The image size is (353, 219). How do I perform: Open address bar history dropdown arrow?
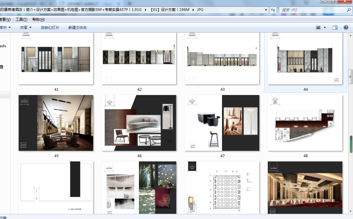[x=266, y=10]
